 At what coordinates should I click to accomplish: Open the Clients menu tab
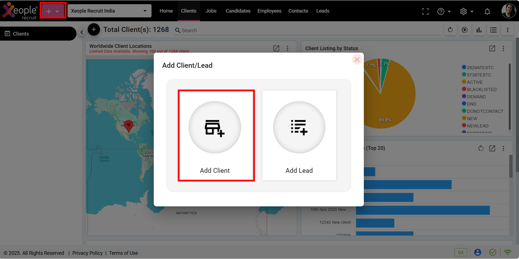coord(188,11)
